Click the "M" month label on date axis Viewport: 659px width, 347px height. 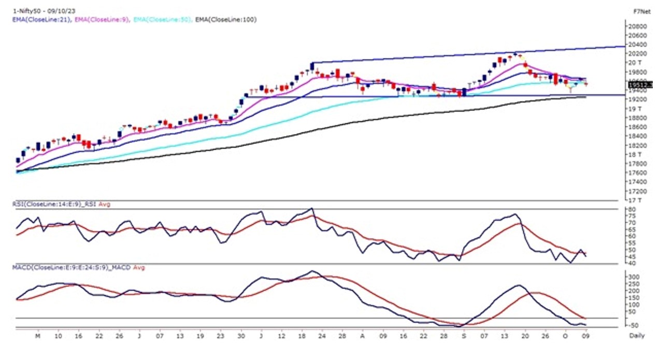[x=37, y=336]
